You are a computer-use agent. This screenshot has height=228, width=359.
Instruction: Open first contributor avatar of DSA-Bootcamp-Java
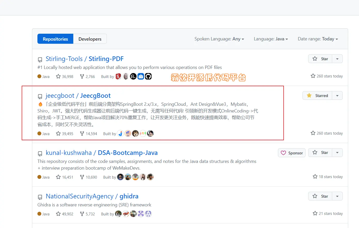click(120, 177)
